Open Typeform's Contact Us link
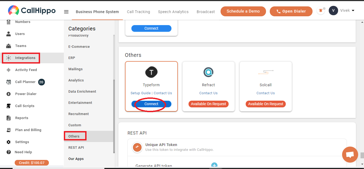364x169 pixels. point(163,93)
